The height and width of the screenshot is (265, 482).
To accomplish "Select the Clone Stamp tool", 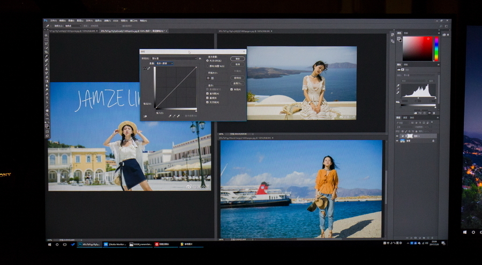I will click(46, 69).
